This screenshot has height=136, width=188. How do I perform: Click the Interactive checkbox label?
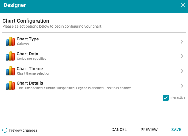[177, 97]
